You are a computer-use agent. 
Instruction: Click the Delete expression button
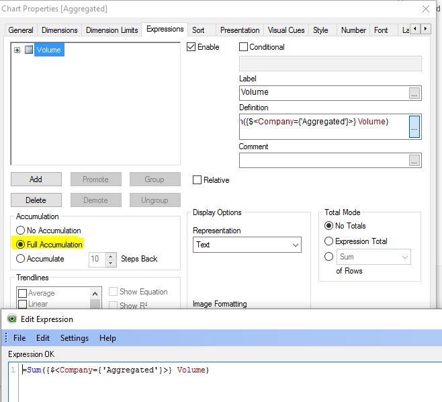pyautogui.click(x=36, y=200)
